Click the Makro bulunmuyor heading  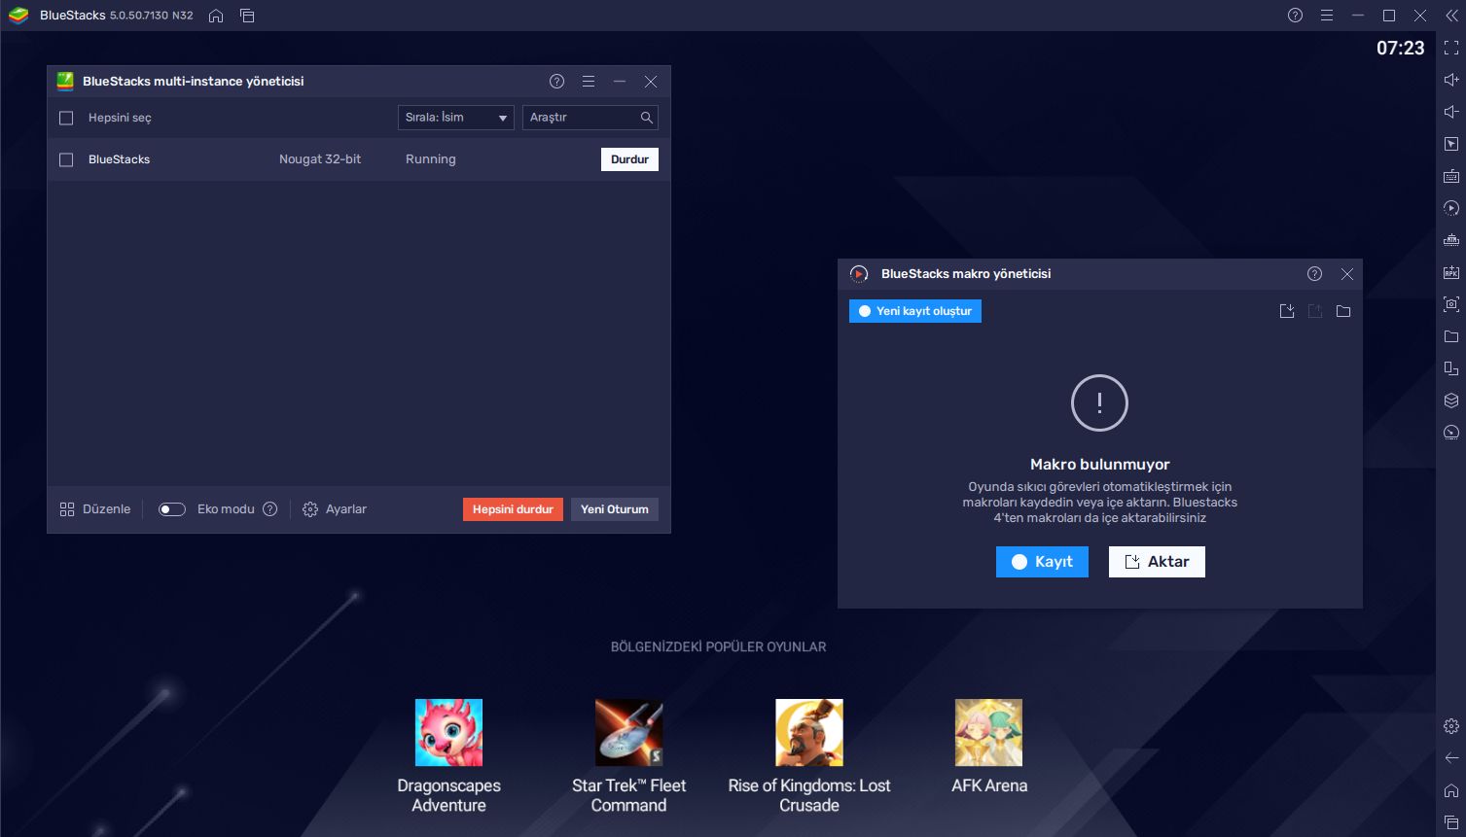coord(1099,465)
